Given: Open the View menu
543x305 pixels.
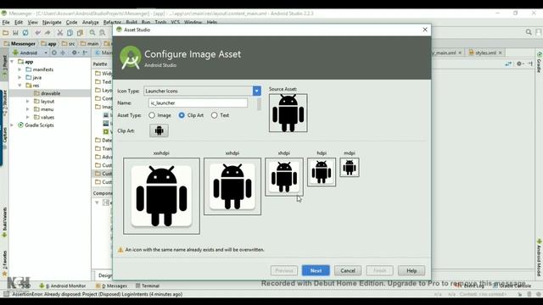Looking at the screenshot, I should [x=32, y=22].
